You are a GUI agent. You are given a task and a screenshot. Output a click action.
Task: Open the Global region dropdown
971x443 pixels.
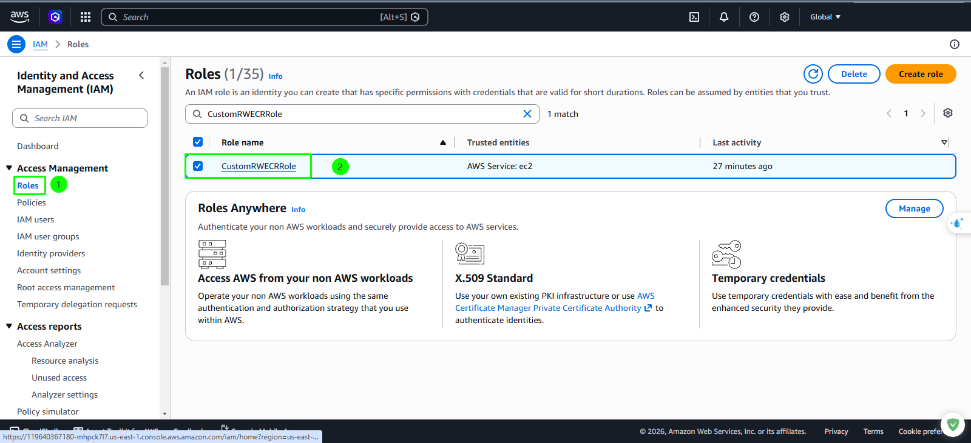click(825, 17)
